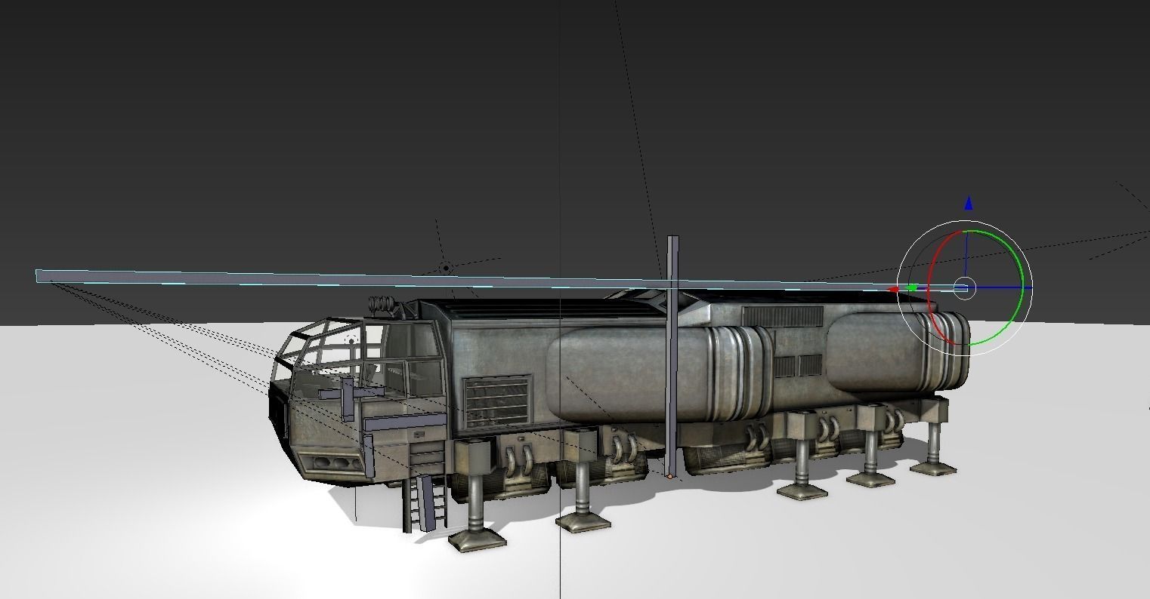Select the lamp object above the vehicle
This screenshot has height=599, width=1150.
tap(446, 268)
